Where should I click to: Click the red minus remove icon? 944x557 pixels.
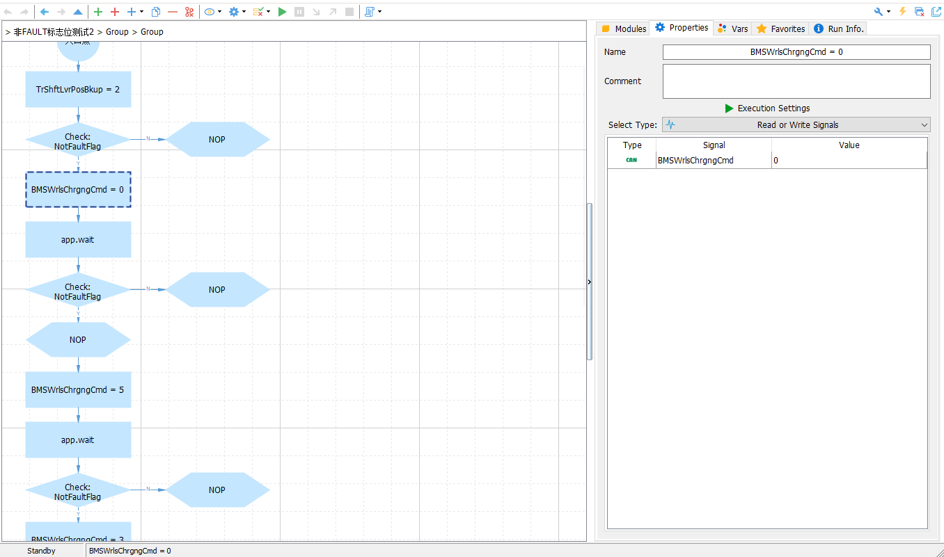tap(173, 12)
